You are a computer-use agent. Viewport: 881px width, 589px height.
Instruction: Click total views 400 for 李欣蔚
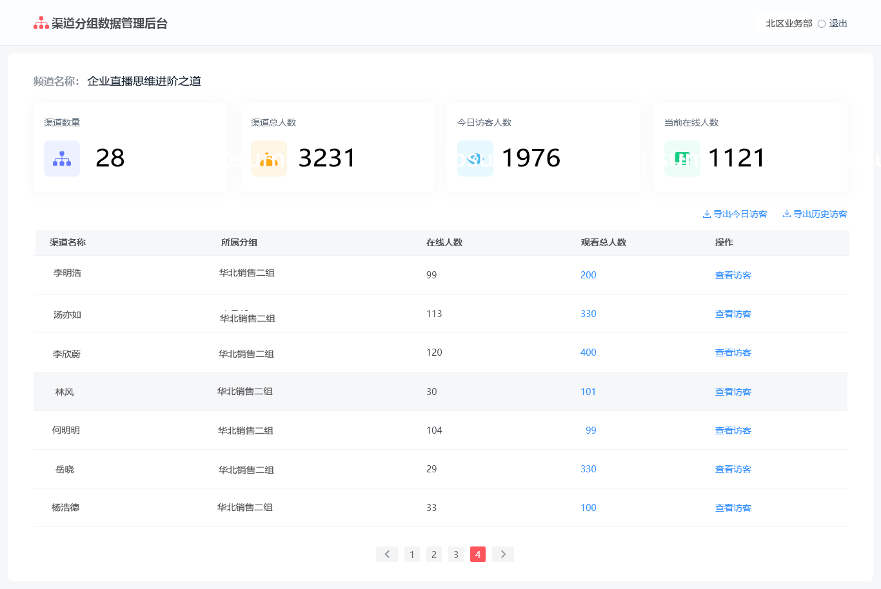588,352
